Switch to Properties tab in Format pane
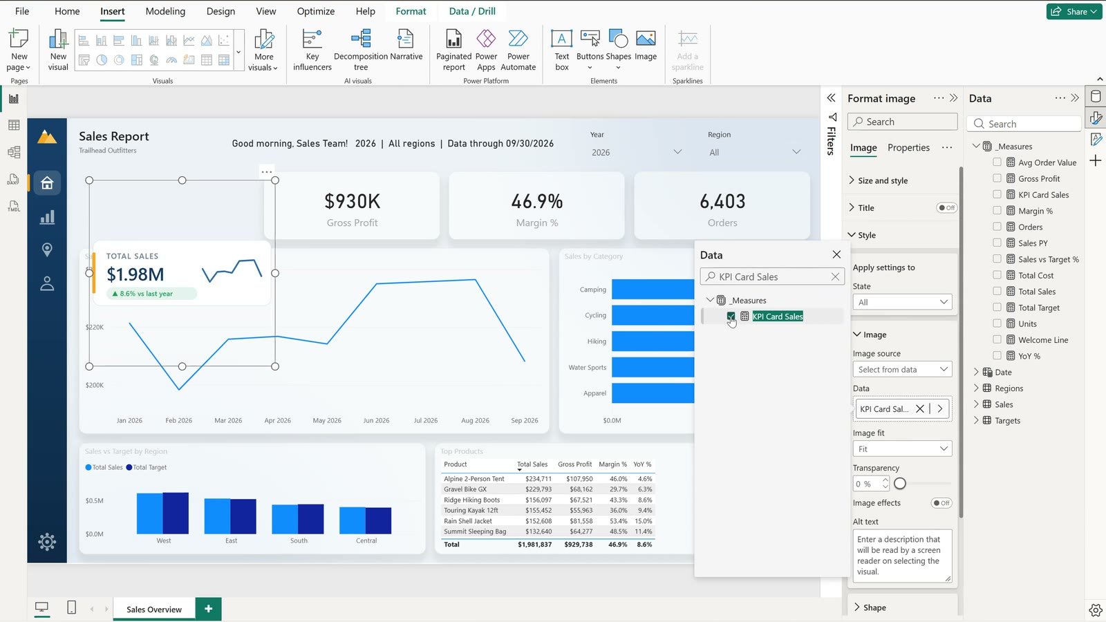Viewport: 1106px width, 622px height. click(908, 148)
